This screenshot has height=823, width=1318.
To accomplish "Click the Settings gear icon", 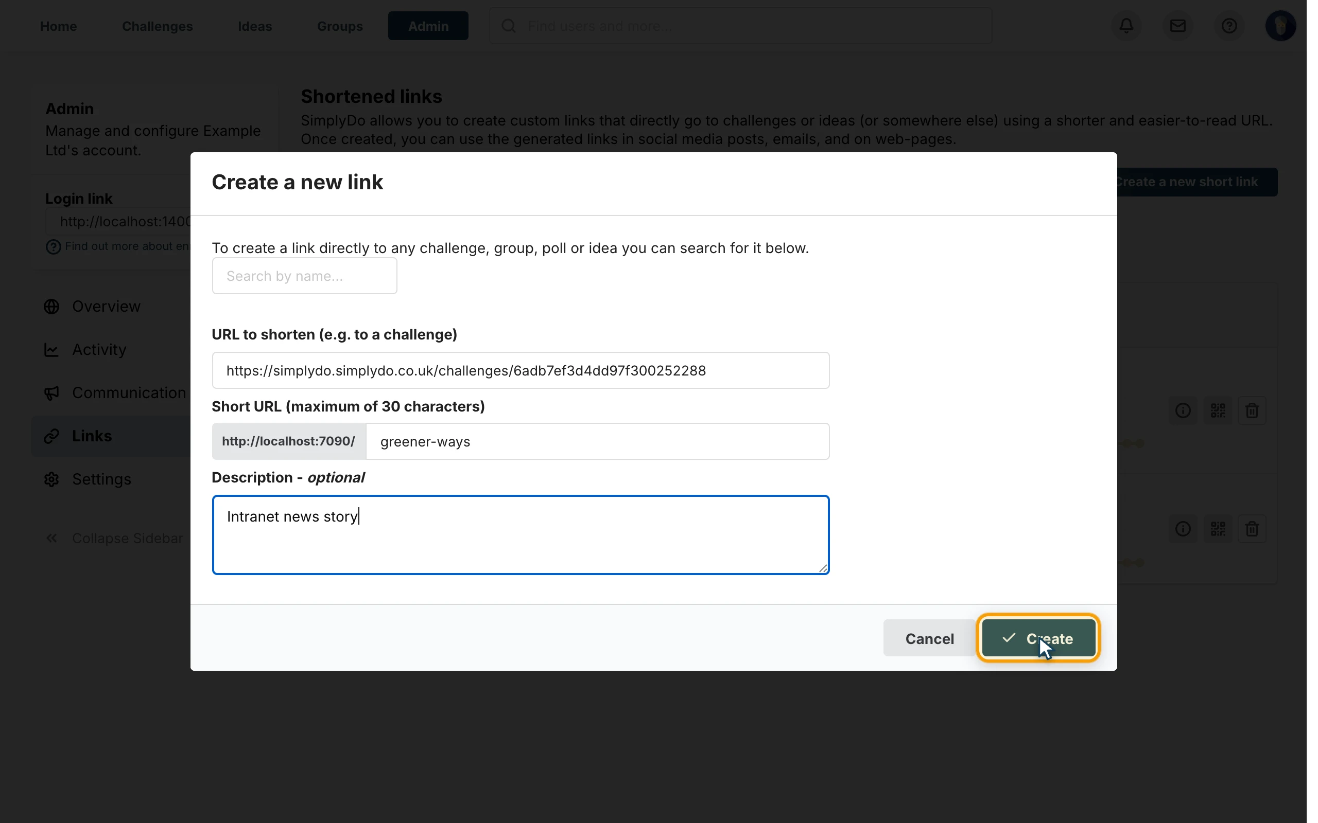I will coord(51,479).
